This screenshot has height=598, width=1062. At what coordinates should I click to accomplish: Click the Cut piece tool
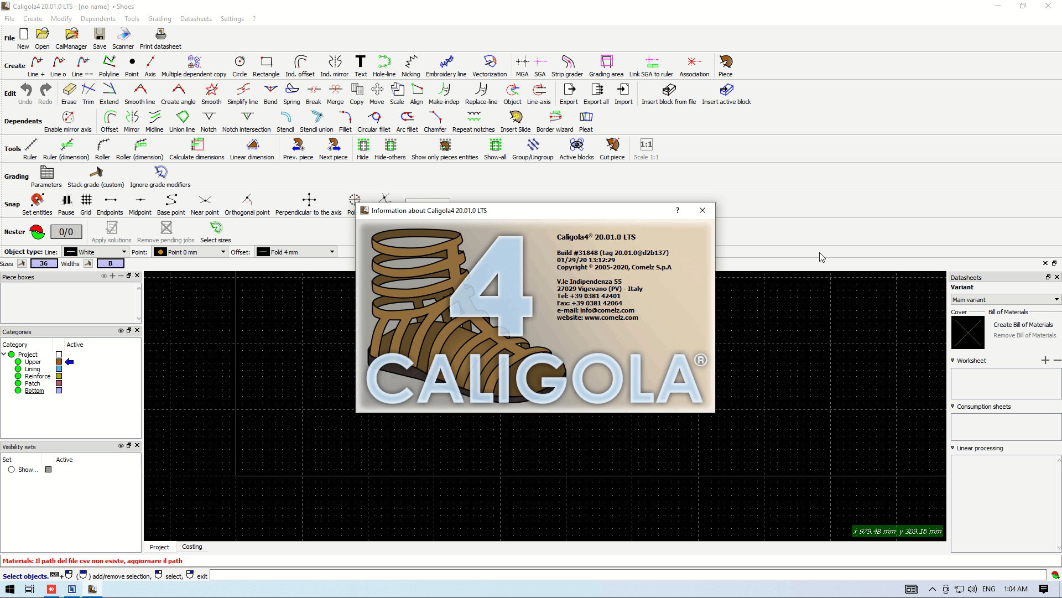pos(612,149)
